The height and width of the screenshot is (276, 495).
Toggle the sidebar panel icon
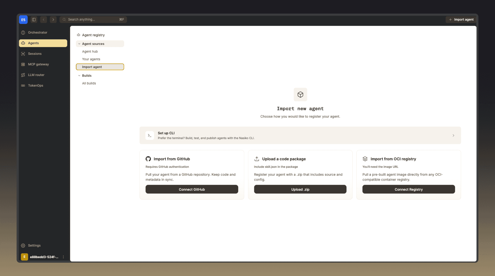coord(34,20)
